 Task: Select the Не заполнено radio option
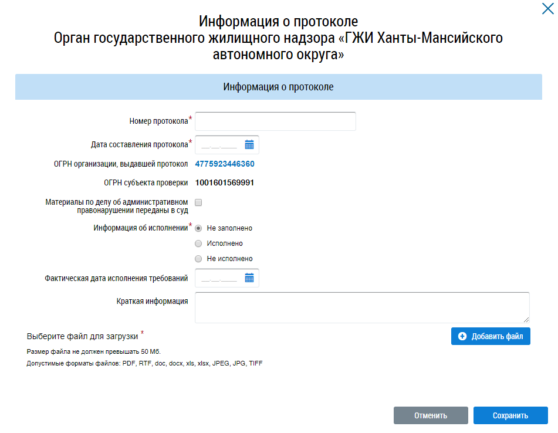click(198, 228)
